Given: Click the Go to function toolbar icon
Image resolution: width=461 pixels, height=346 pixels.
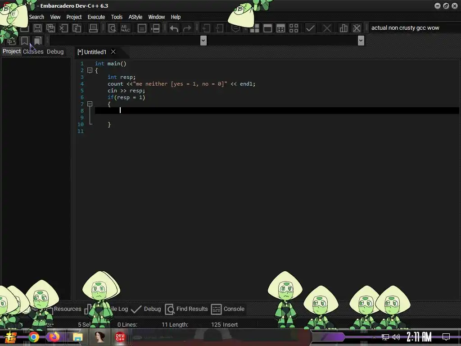Looking at the screenshot, I should [142, 28].
